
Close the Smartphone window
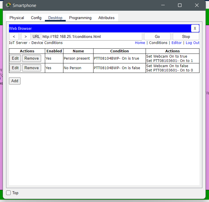tap(197, 5)
